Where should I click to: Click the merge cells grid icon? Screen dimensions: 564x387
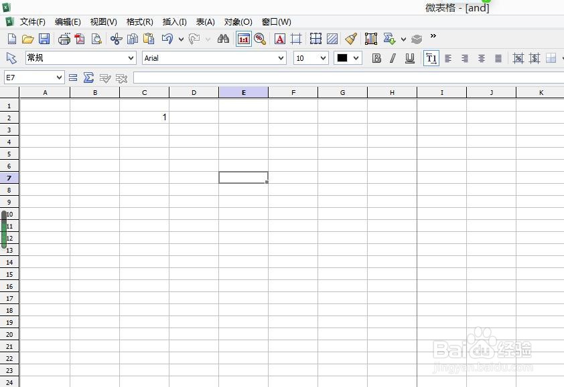(x=551, y=58)
